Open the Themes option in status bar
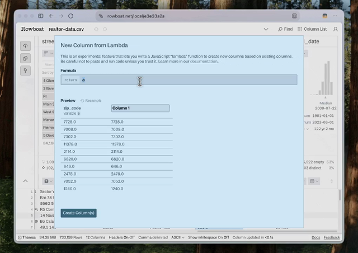Viewport: 358px width, 253px height. 27,237
